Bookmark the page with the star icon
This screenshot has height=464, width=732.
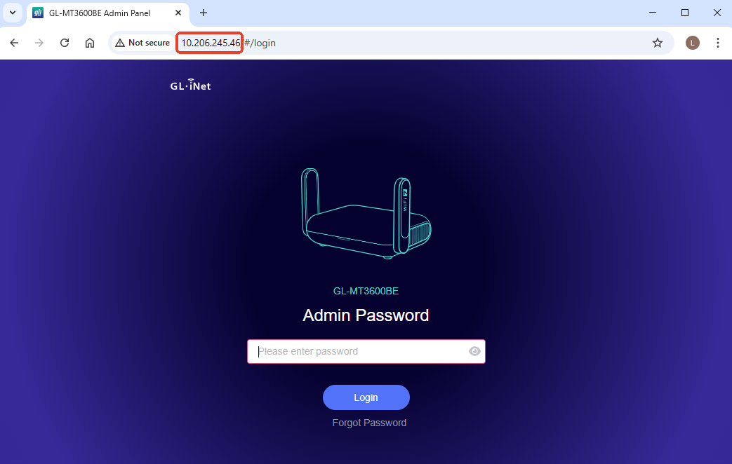coord(657,43)
